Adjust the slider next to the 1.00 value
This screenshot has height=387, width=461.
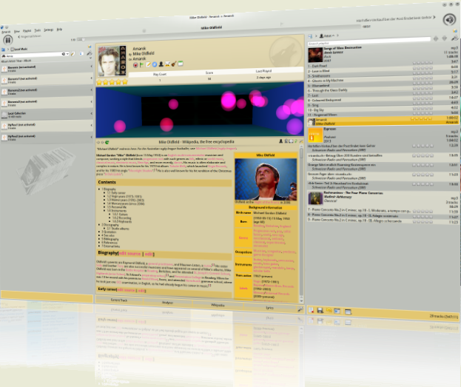tap(81, 39)
